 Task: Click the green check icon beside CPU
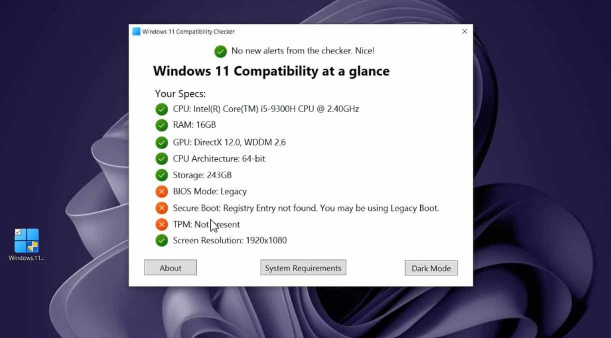[161, 109]
